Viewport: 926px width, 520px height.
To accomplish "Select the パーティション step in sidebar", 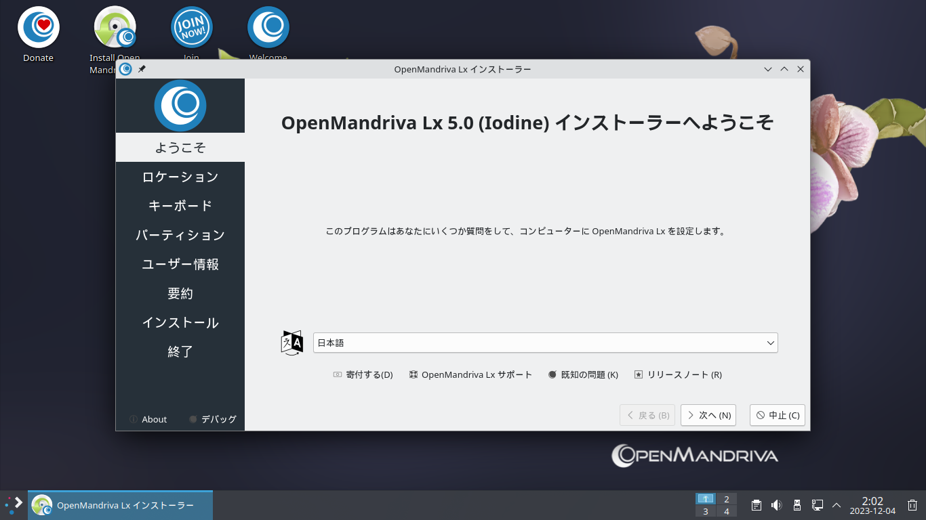I will click(x=180, y=235).
